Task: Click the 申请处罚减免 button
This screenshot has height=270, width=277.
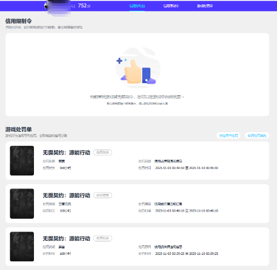Action: point(257,136)
